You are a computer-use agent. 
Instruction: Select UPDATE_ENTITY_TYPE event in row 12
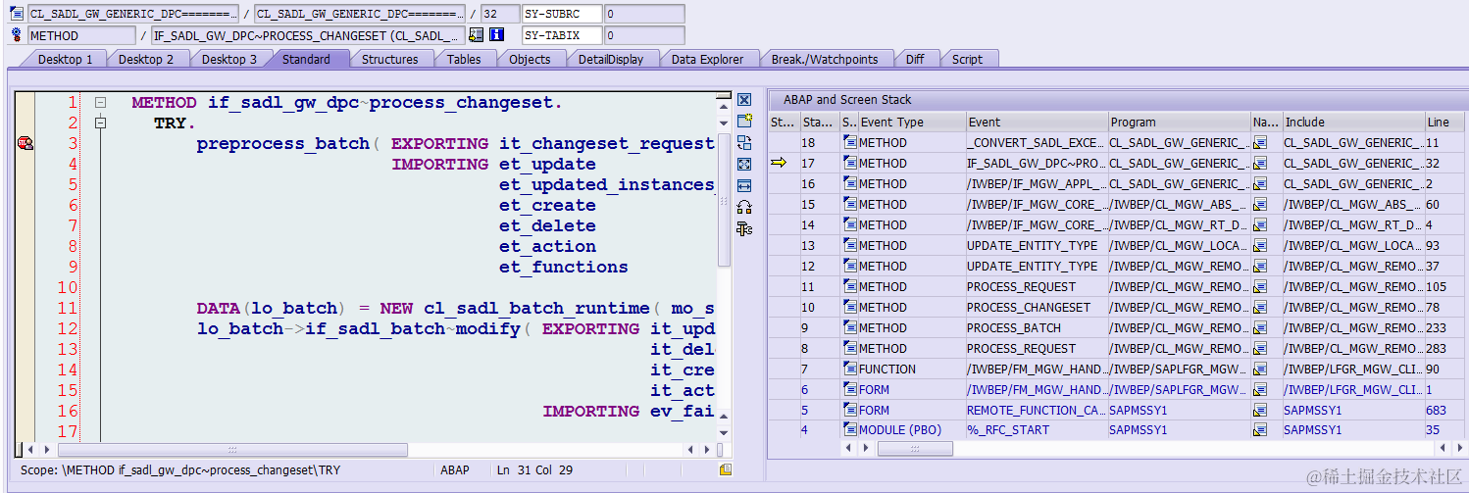coord(1037,267)
